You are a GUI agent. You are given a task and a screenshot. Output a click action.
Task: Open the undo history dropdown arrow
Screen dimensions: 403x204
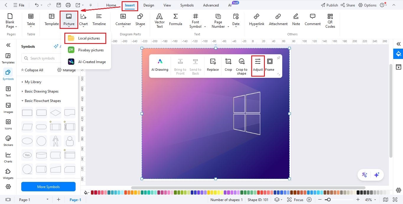coord(42,5)
